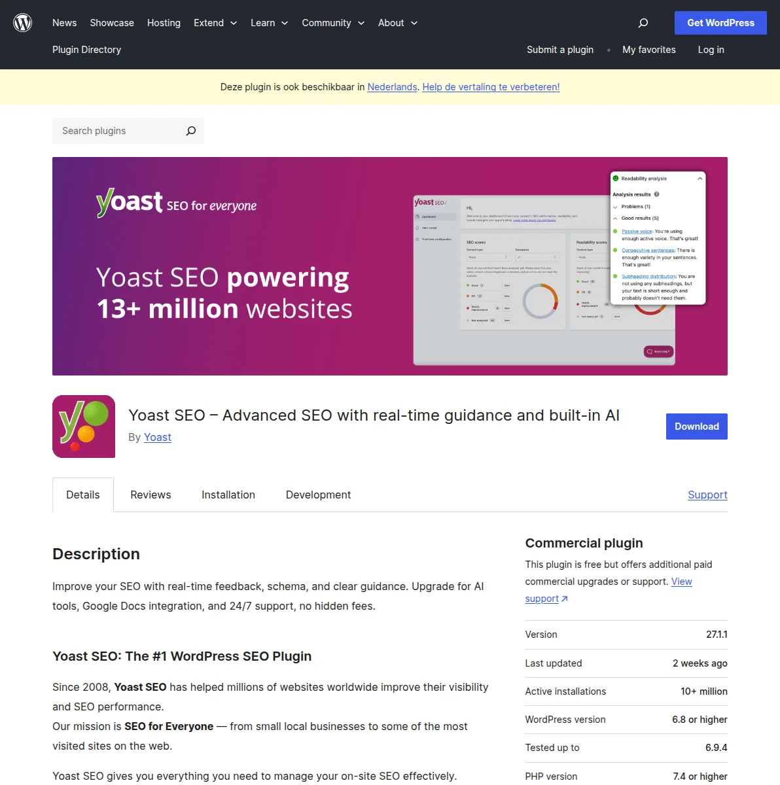Switch to the Details tab
780x785 pixels.
point(82,495)
